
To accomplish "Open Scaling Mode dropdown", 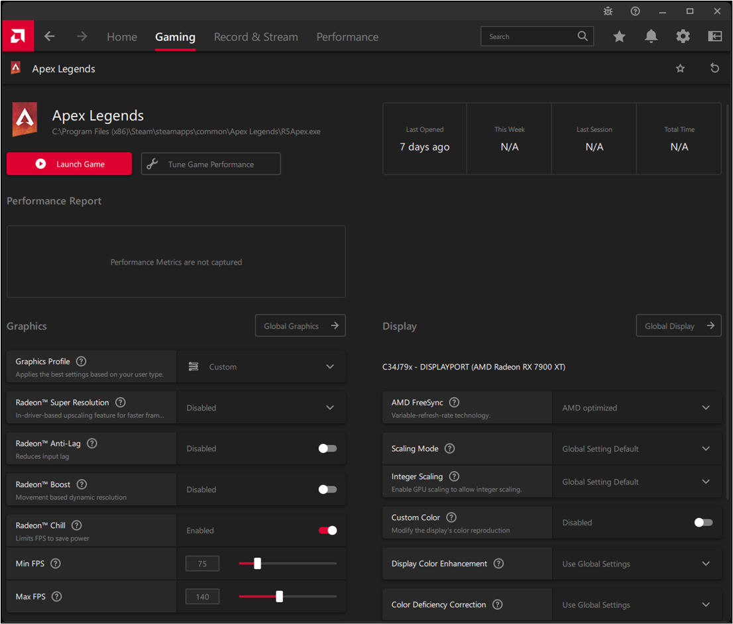I will point(637,448).
